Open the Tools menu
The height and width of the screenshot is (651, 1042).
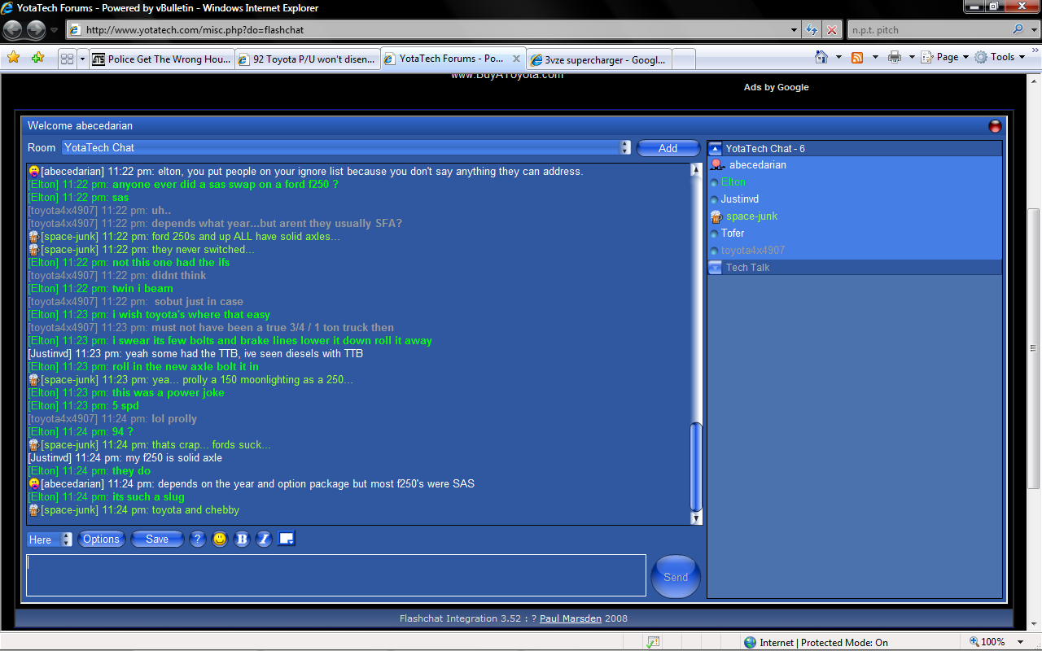(x=1000, y=57)
